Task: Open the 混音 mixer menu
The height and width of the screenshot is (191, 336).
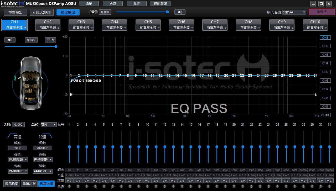Action: click(136, 4)
